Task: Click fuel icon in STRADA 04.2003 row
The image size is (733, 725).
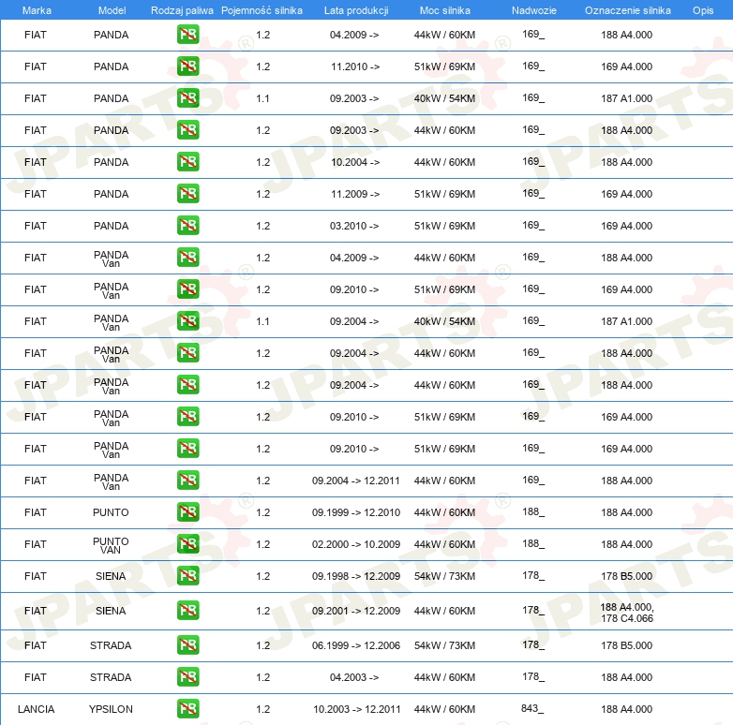Action: coord(187,677)
